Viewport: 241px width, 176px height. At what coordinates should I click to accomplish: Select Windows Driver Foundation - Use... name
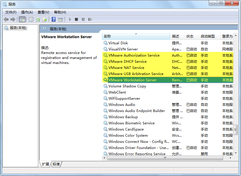coord(138,148)
